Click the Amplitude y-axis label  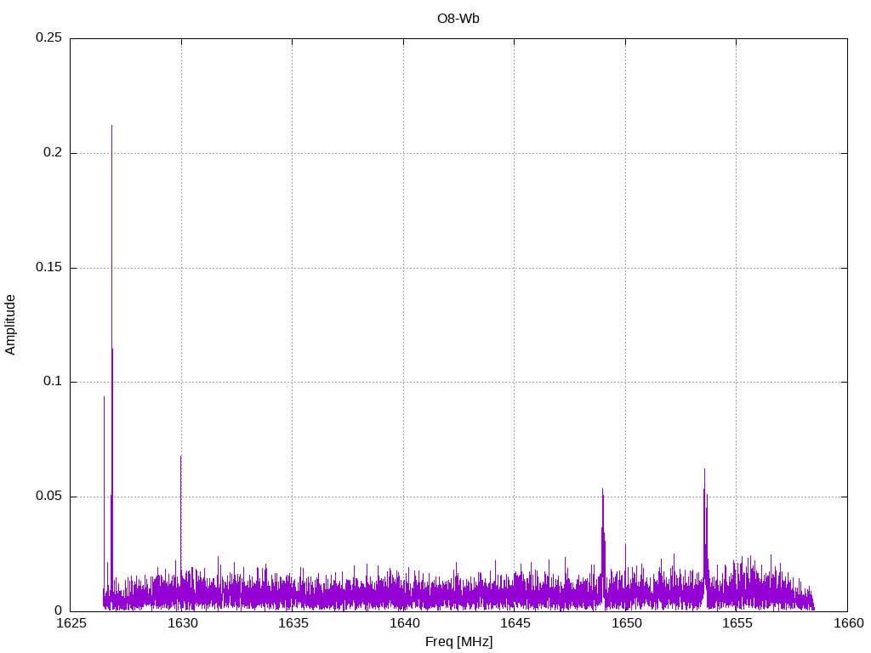[x=10, y=325]
